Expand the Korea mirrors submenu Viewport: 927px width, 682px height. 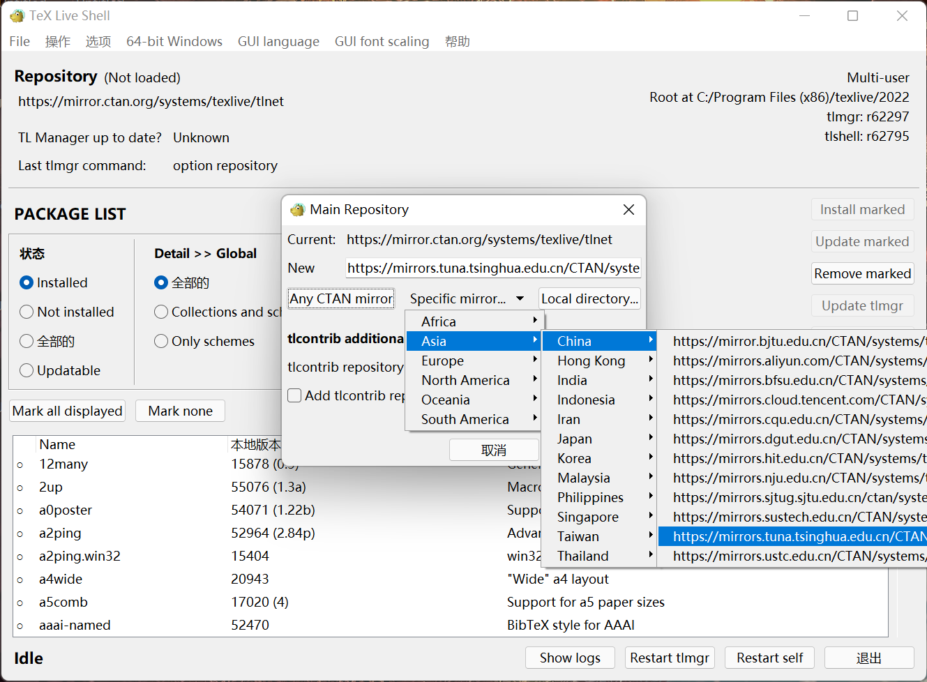(x=600, y=458)
